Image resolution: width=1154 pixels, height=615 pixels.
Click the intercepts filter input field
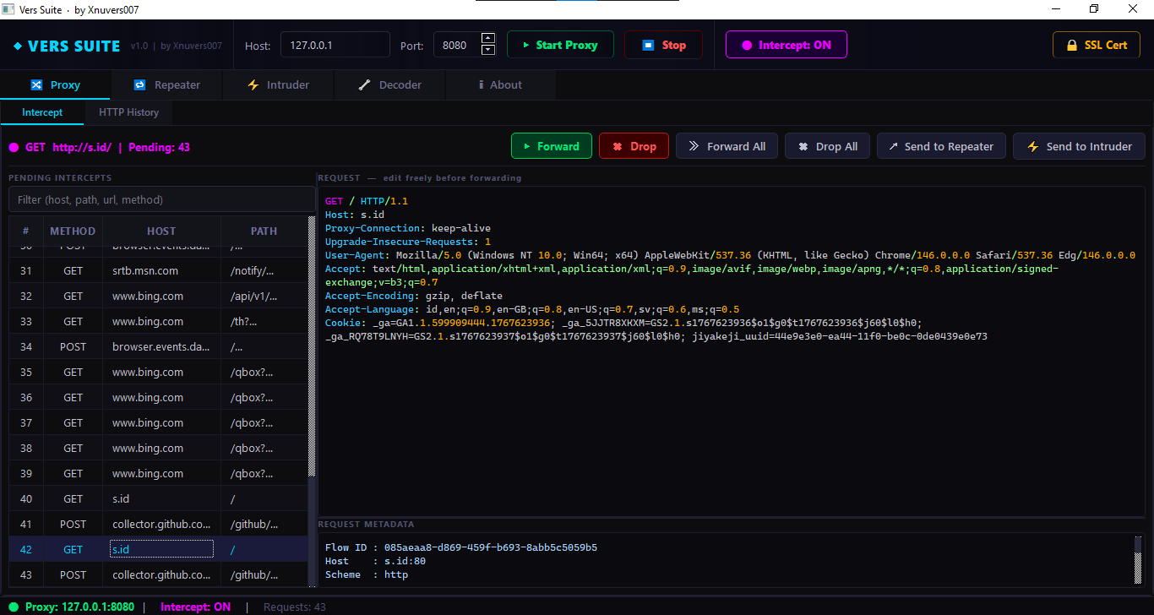pyautogui.click(x=161, y=199)
